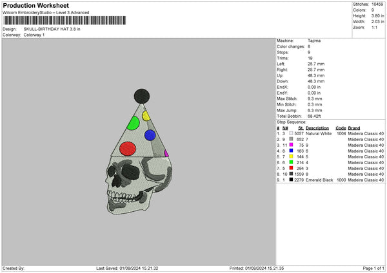Click the blue thread swatch in stop 4
The image size is (387, 273).
(291, 151)
